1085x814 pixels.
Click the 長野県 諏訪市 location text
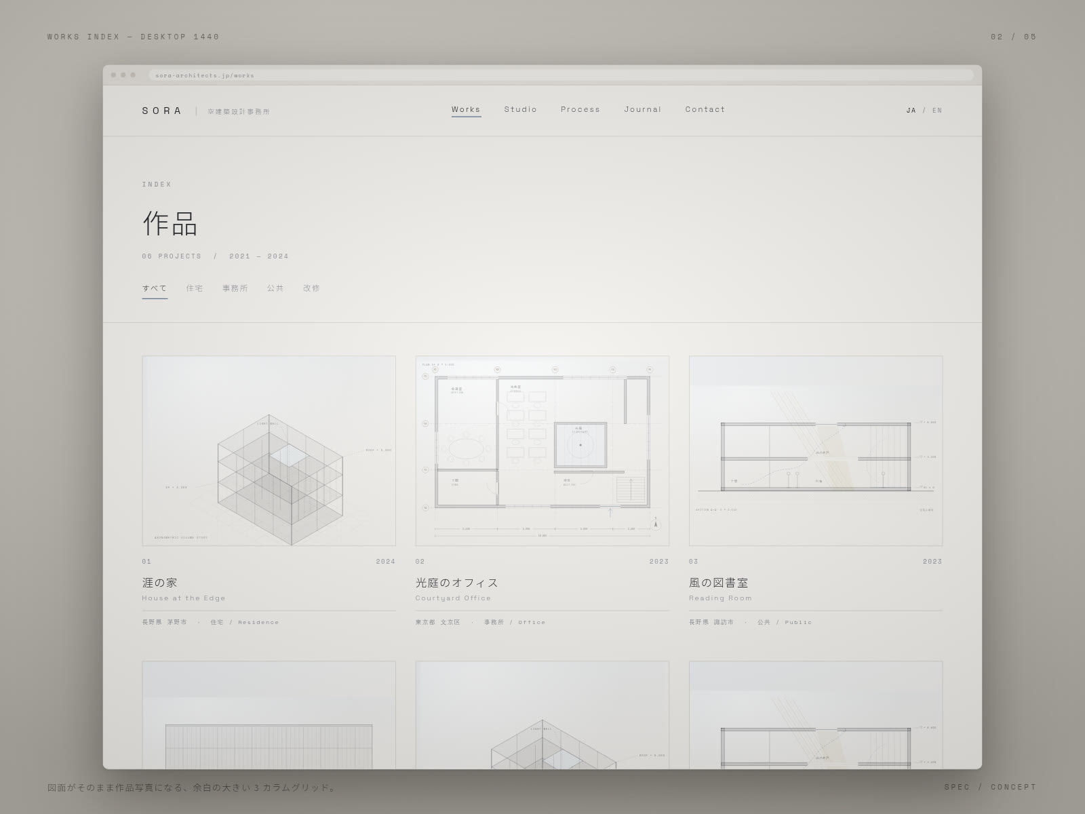click(x=711, y=622)
